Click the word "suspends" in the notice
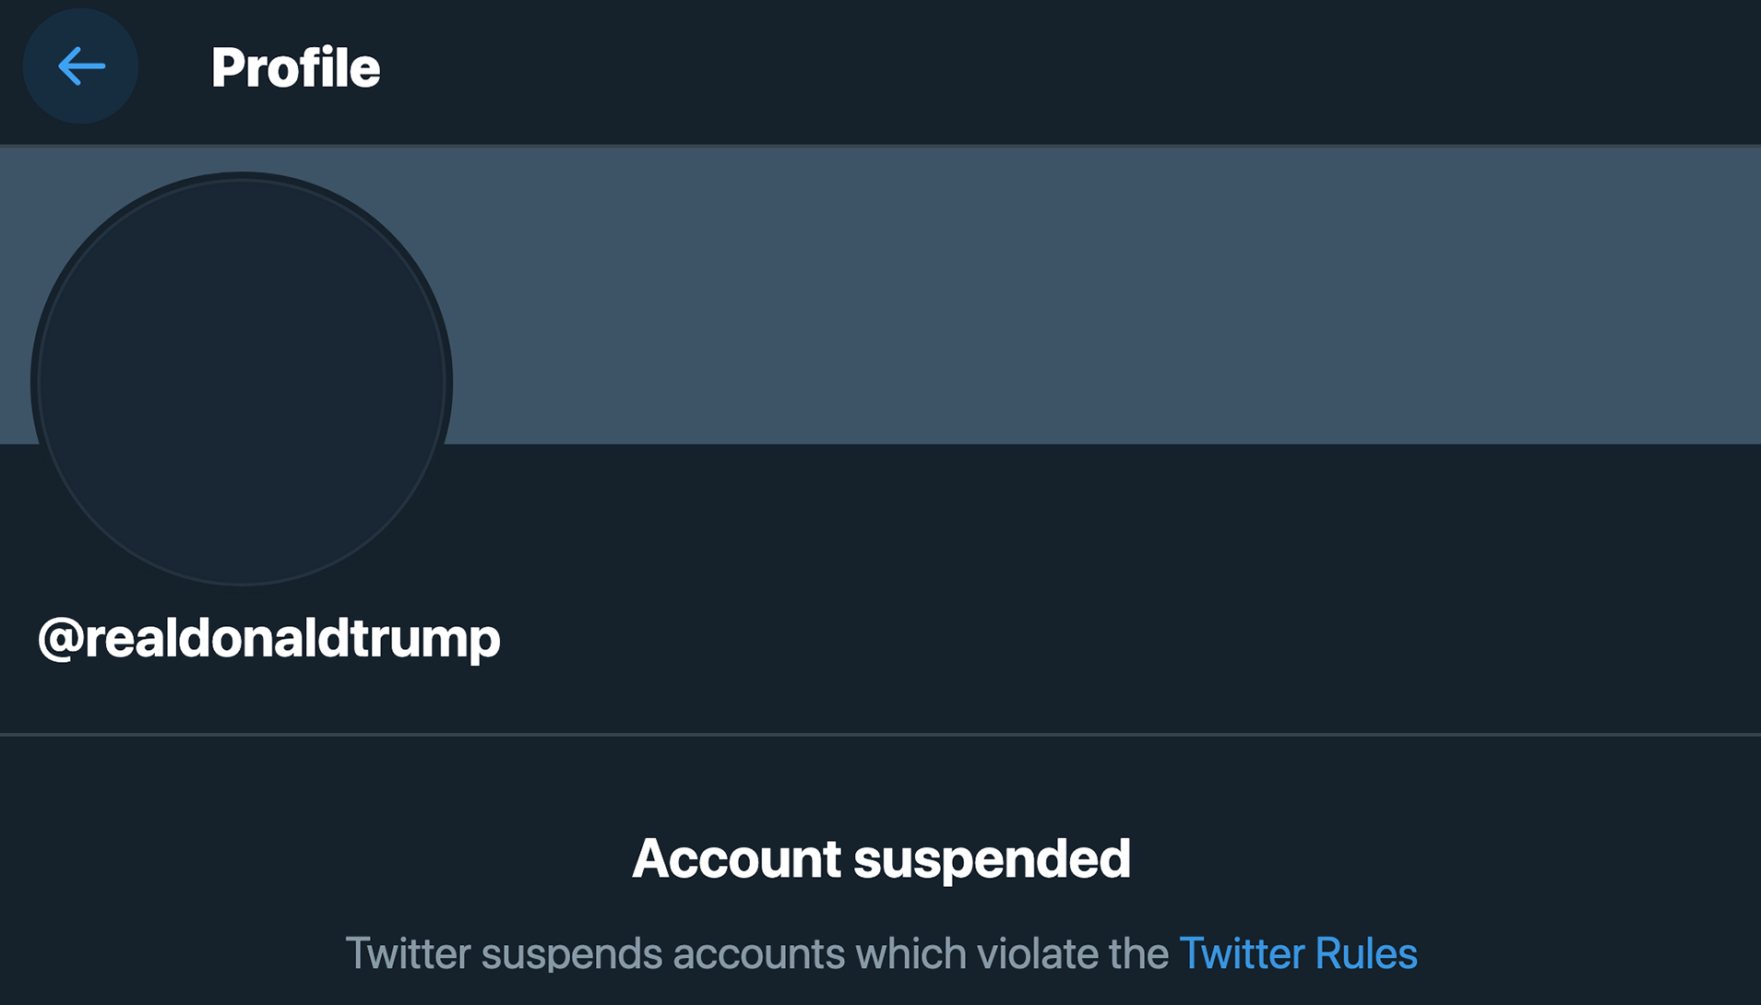This screenshot has height=1005, width=1761. click(x=571, y=953)
